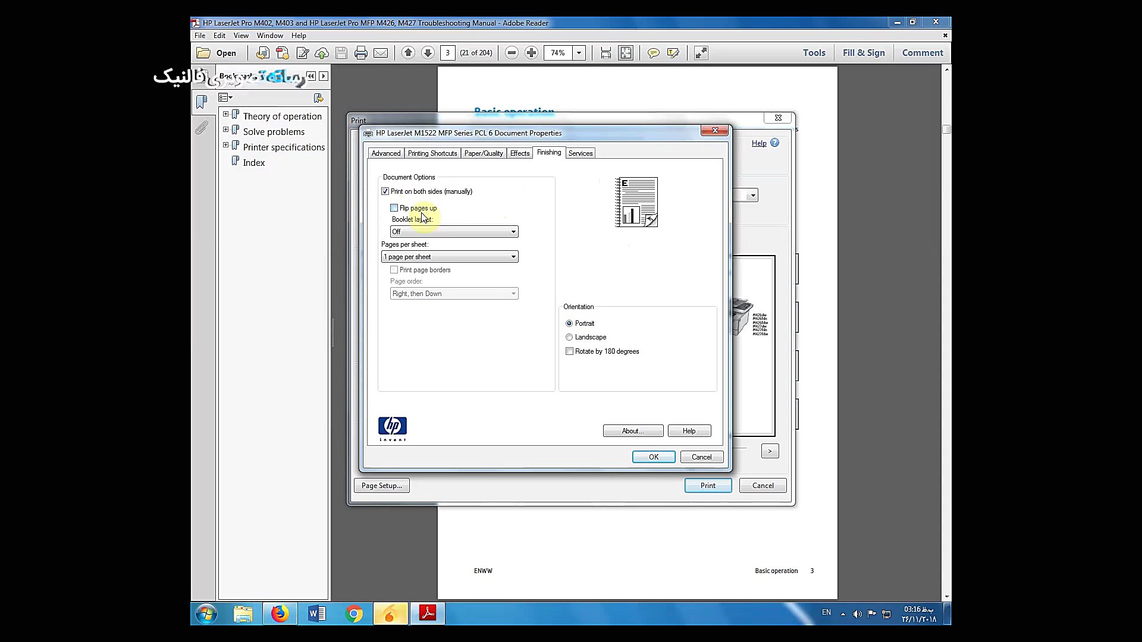Go to next page arrow icon
The width and height of the screenshot is (1142, 642).
tap(428, 53)
